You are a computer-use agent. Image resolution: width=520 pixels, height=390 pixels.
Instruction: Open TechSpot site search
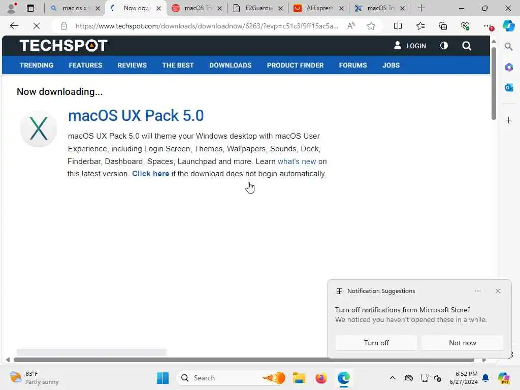(x=467, y=46)
